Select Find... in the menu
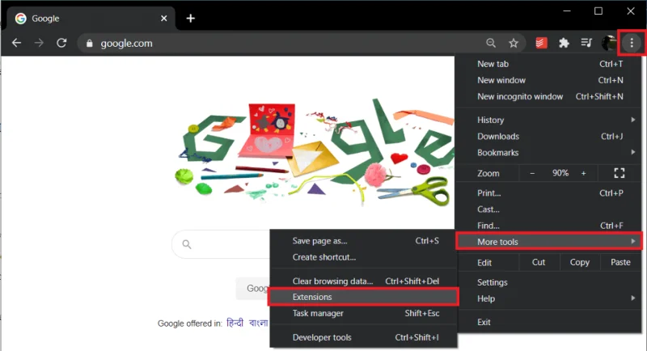 coord(549,226)
